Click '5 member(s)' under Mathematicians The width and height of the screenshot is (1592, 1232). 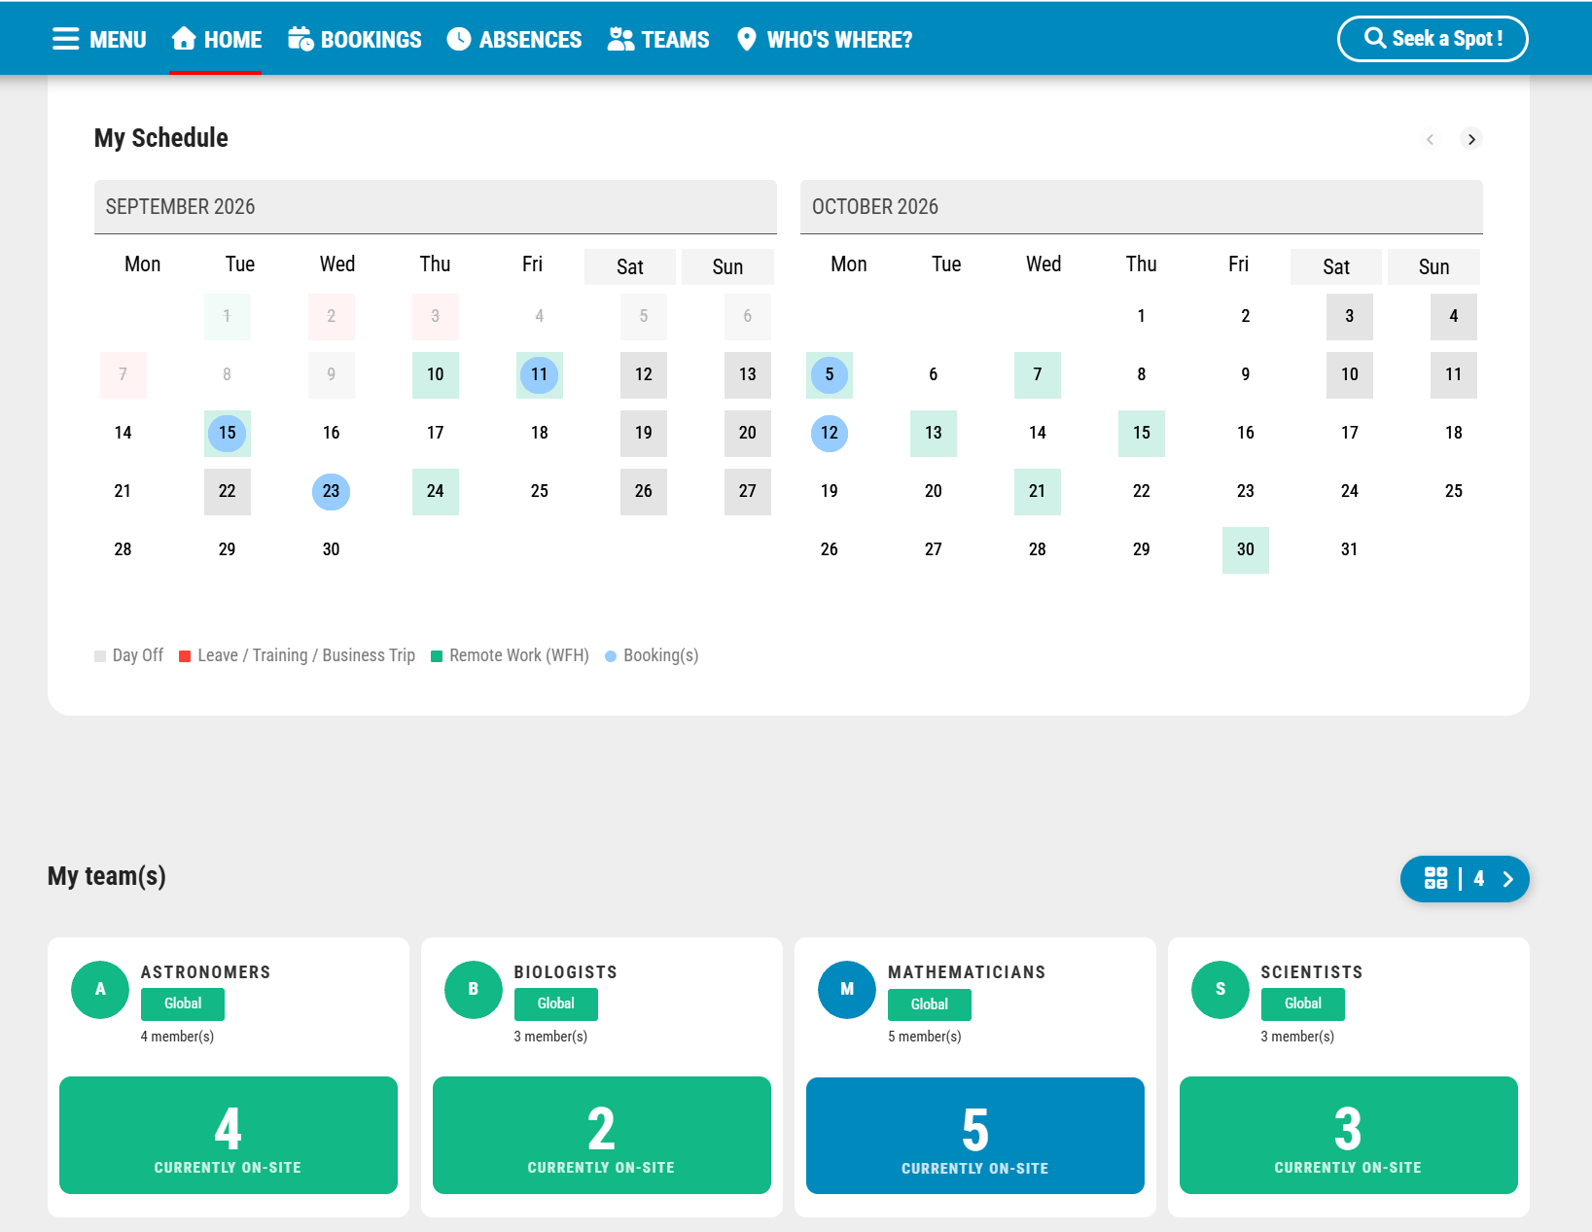pos(925,1037)
